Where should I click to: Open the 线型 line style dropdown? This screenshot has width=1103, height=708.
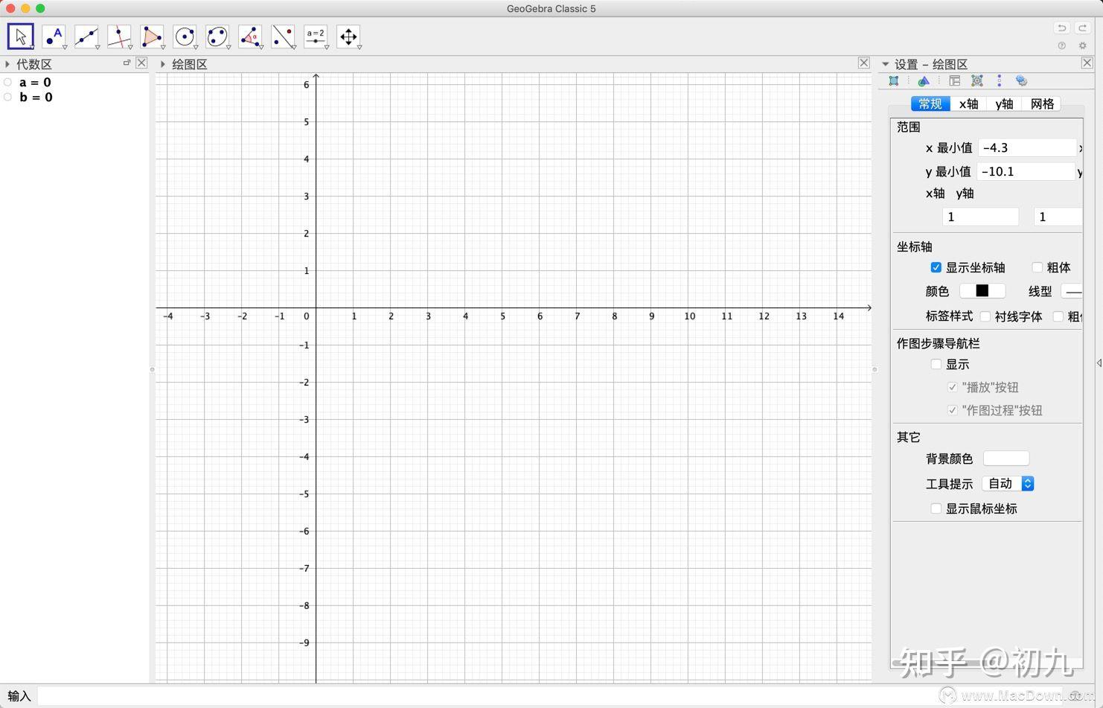[x=1072, y=291]
